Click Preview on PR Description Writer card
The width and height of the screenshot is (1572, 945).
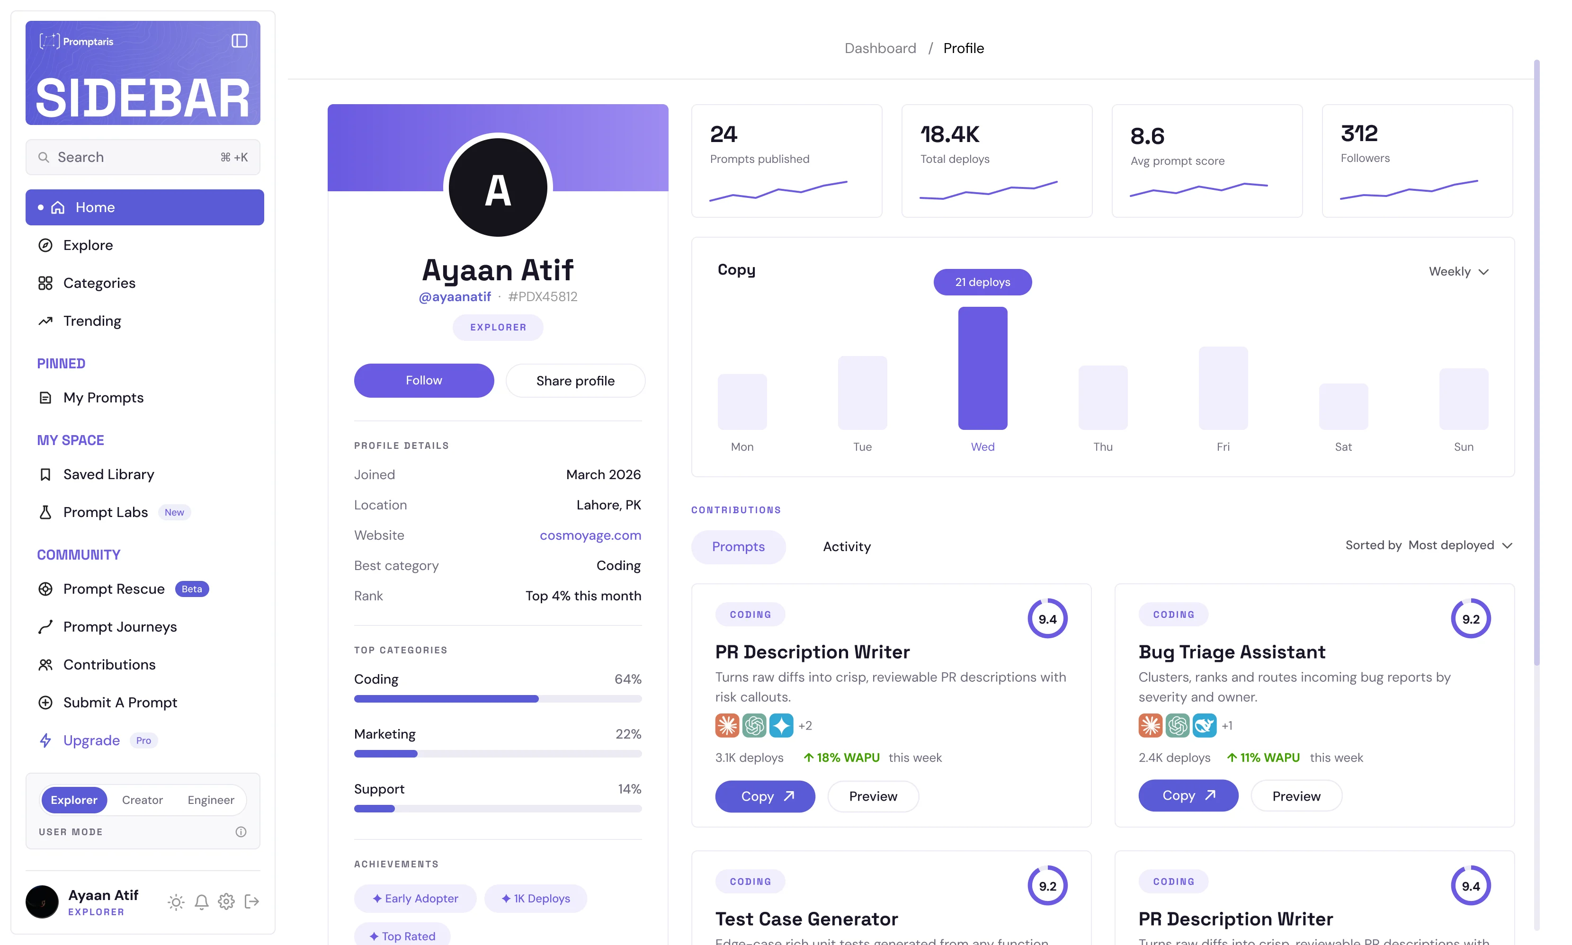pyautogui.click(x=873, y=797)
